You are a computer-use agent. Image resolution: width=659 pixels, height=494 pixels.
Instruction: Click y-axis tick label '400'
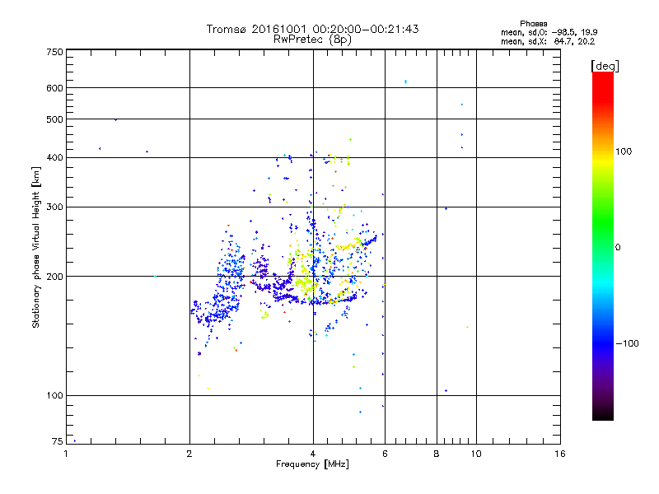coord(54,157)
